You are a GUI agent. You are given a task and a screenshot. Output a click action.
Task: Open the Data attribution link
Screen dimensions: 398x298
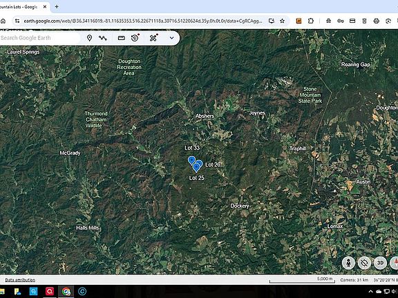tap(20, 280)
